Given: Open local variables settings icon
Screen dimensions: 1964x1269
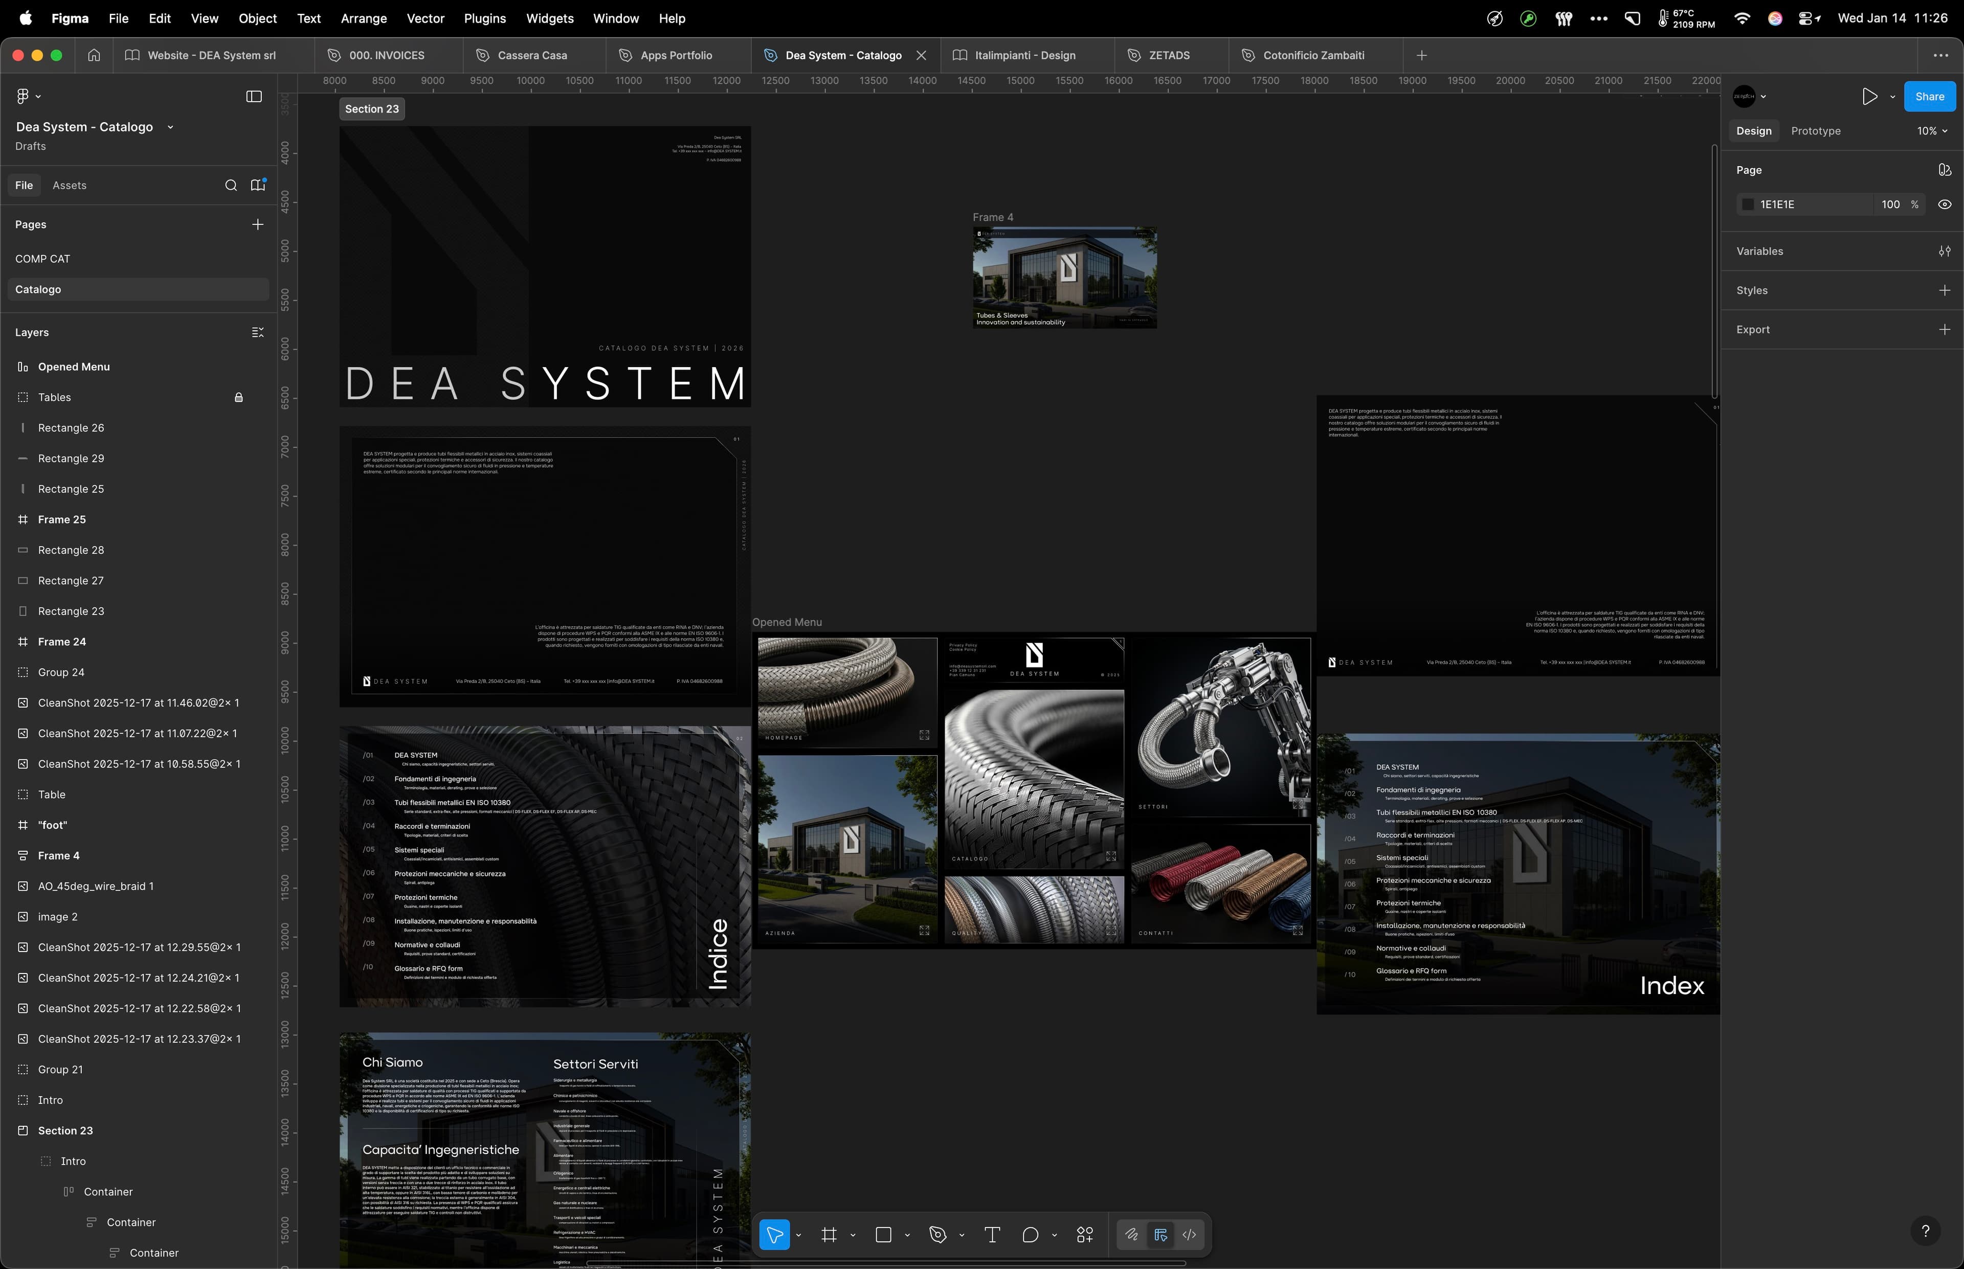Looking at the screenshot, I should click(x=1945, y=252).
